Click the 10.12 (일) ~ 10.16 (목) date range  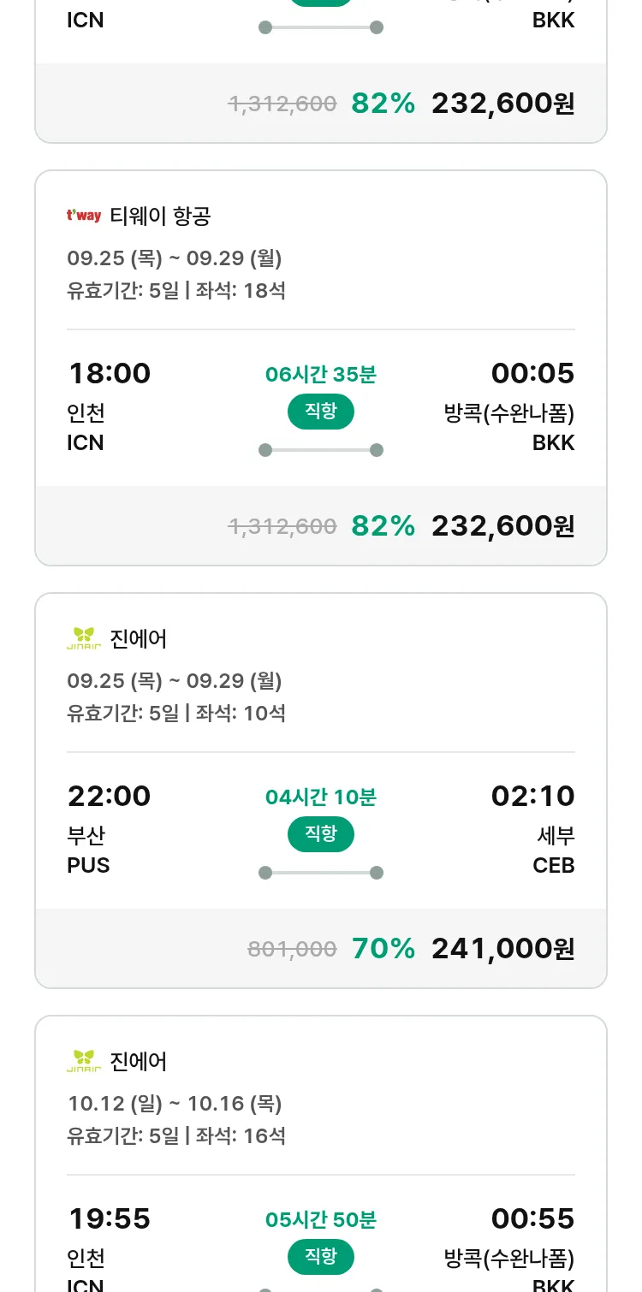coord(175,1104)
